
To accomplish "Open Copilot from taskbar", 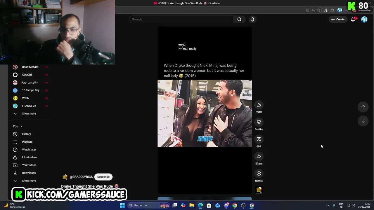I will [x=183, y=205].
